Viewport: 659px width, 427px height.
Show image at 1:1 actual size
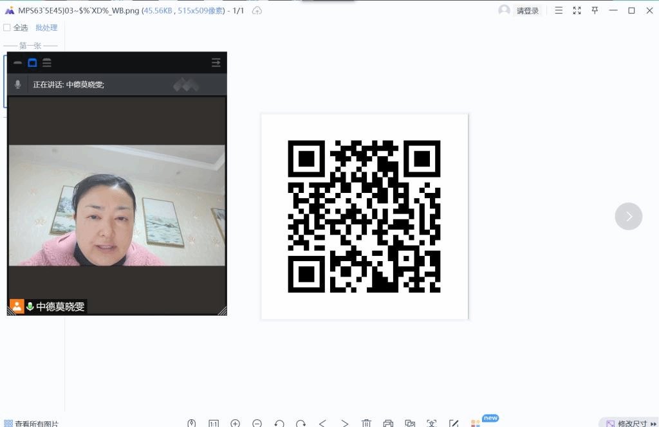pos(214,423)
